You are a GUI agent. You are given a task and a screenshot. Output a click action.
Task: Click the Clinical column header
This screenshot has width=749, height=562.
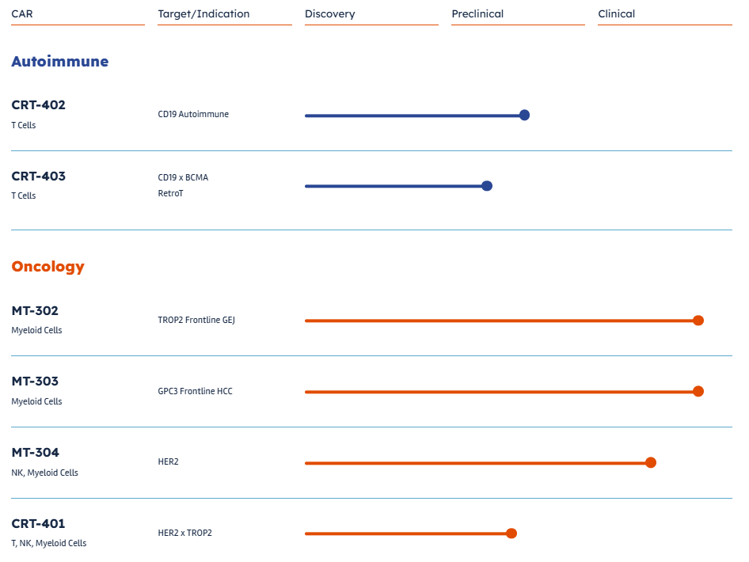[616, 13]
